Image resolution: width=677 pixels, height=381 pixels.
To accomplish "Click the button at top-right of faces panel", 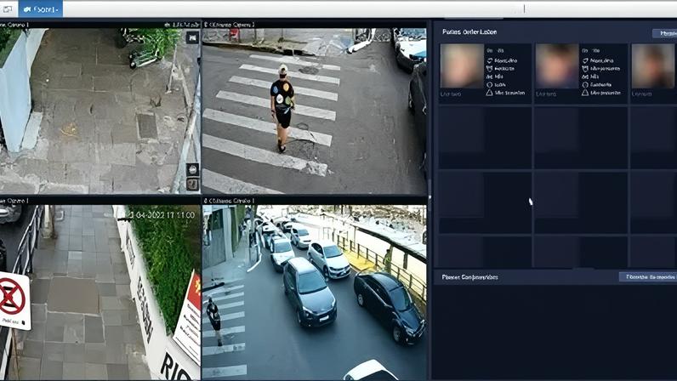I will coord(664,33).
